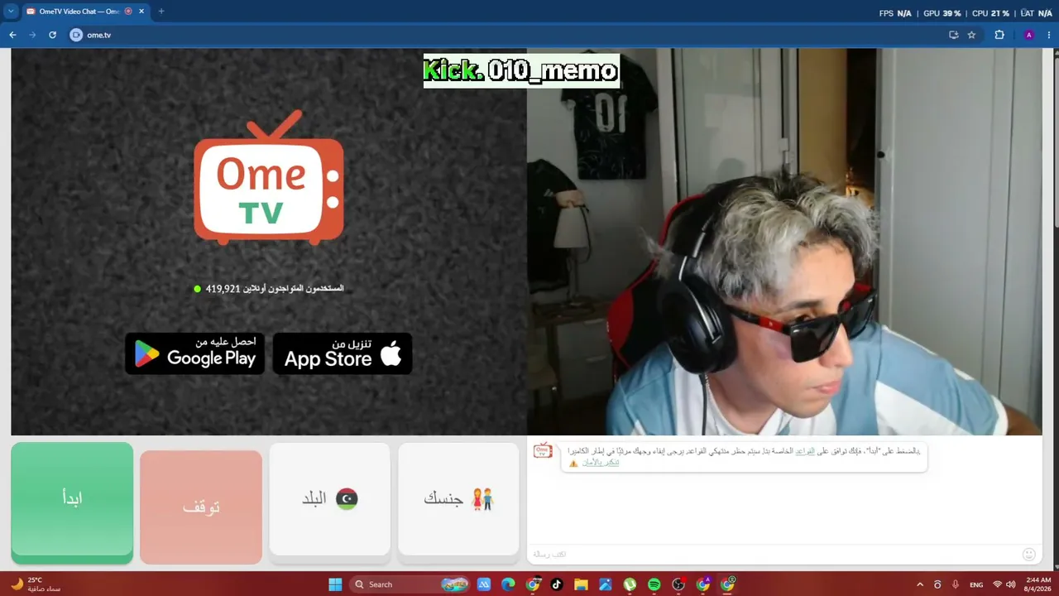The height and width of the screenshot is (596, 1059).
Task: Go forward in the browser
Action: (32, 35)
